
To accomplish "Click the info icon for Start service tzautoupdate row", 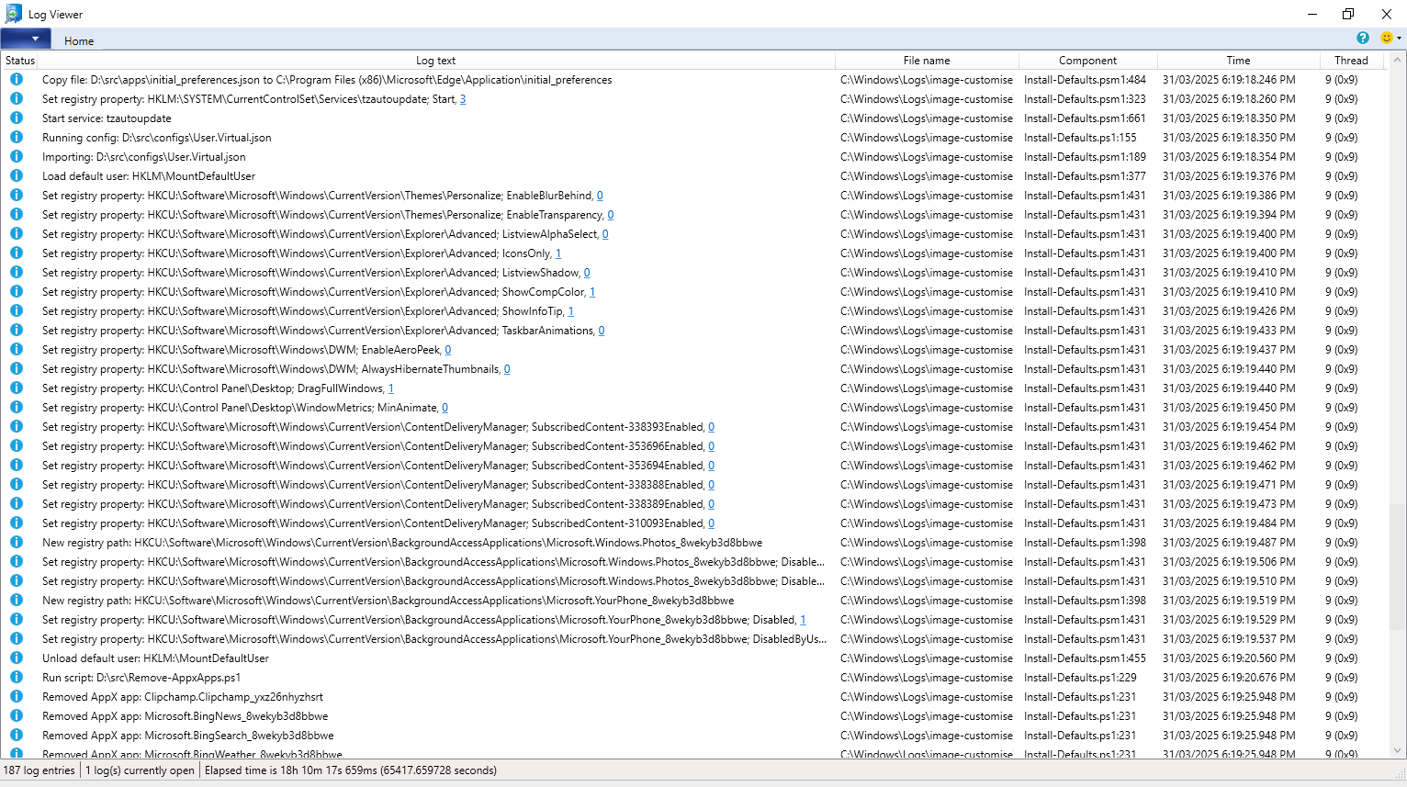I will [17, 118].
